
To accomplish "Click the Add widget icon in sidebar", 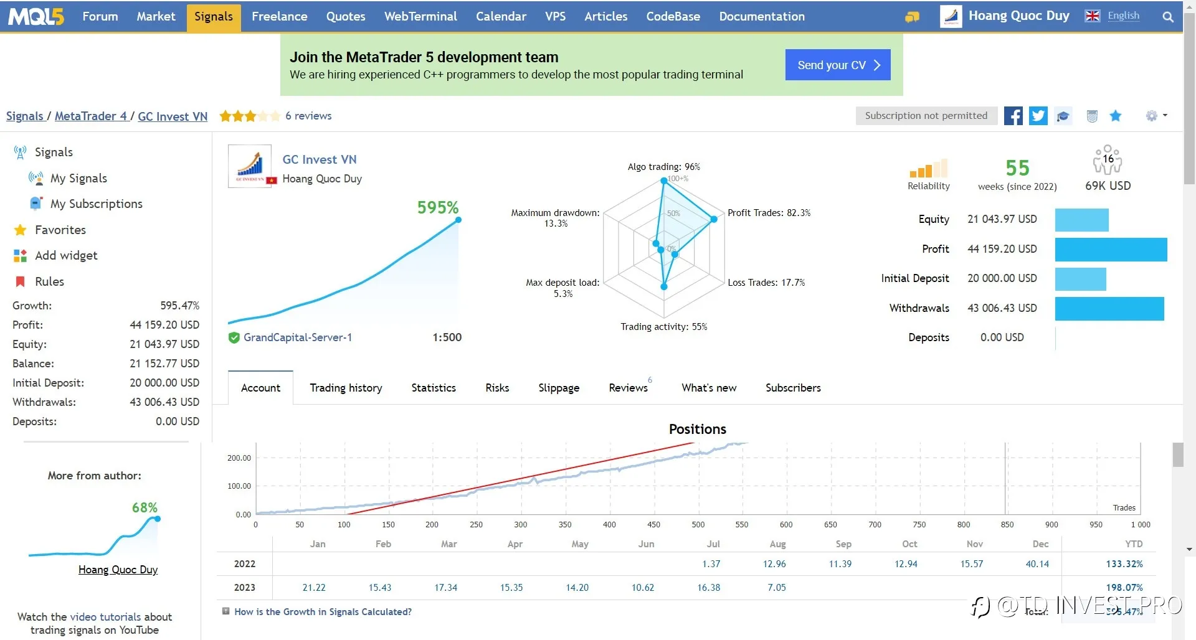I will tap(20, 255).
